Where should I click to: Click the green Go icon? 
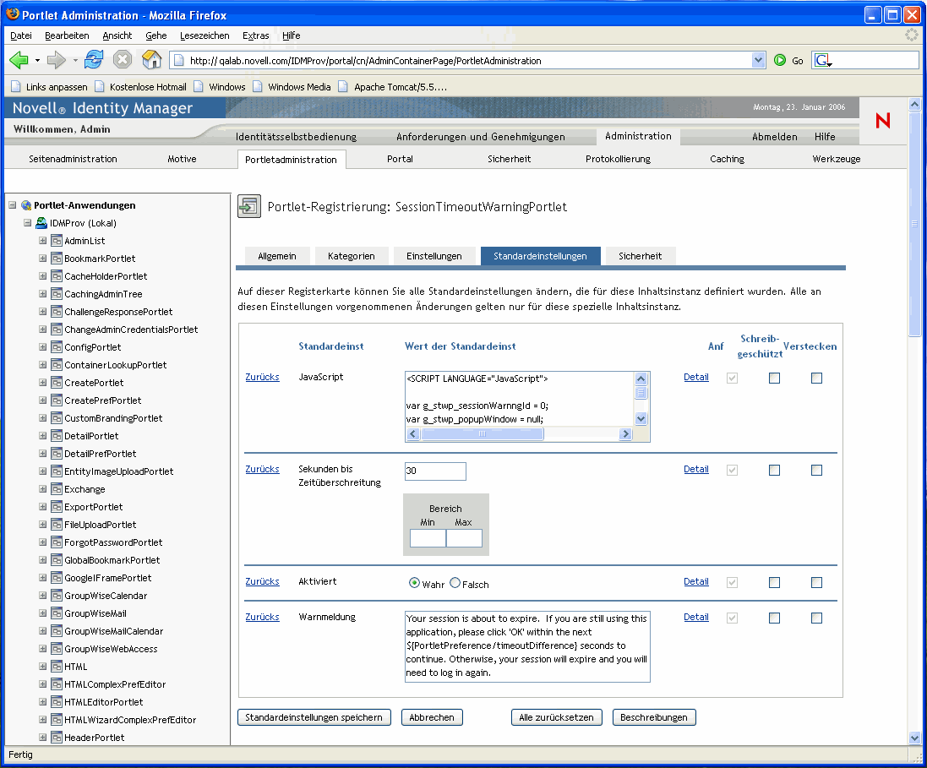[780, 60]
